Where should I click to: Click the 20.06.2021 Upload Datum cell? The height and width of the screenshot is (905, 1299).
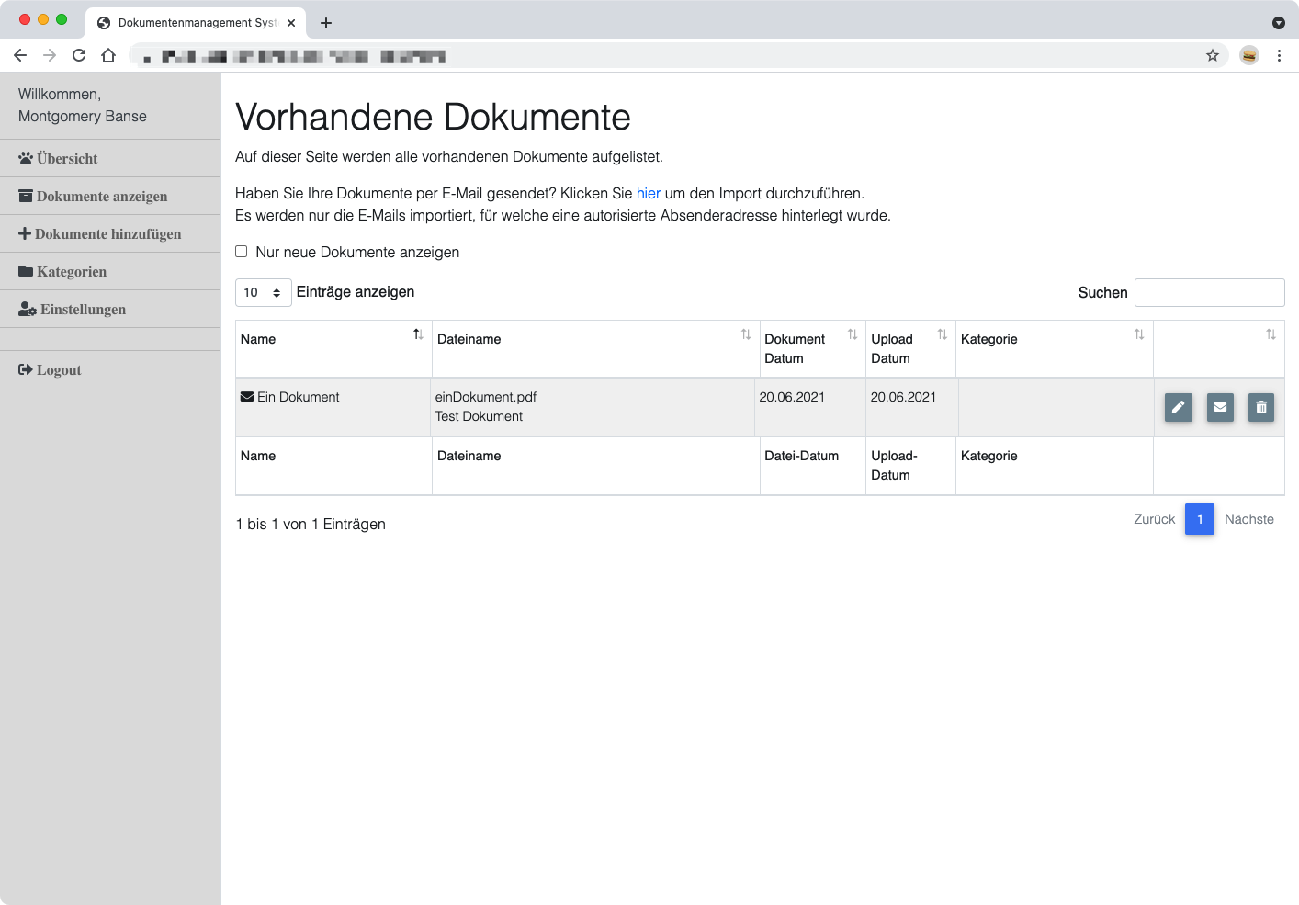[x=911, y=407]
